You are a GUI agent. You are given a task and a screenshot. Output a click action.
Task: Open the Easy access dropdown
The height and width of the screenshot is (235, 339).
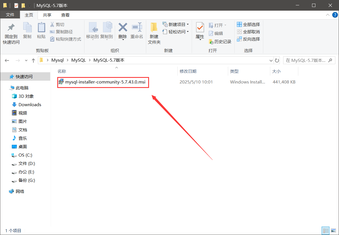pyautogui.click(x=176, y=32)
